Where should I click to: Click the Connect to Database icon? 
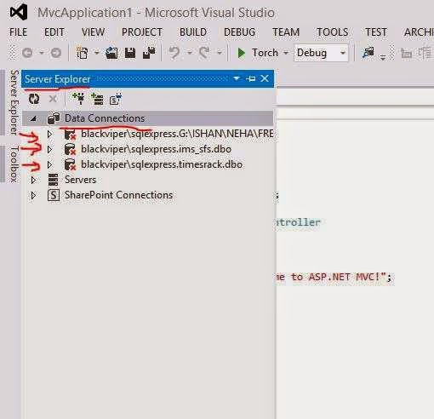(78, 99)
